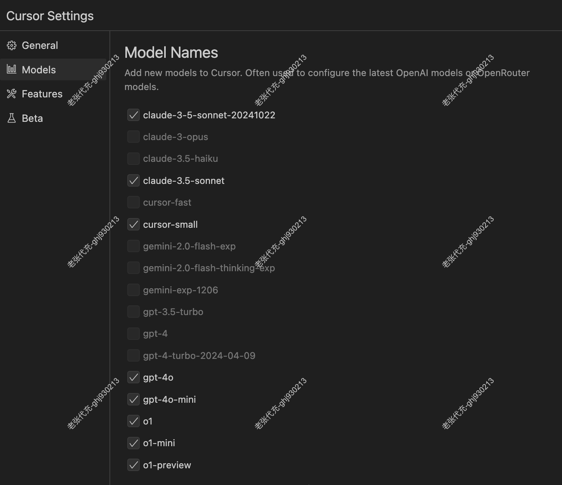Click the gemini-exp-1206 model name
Screen dimensions: 562x485
(x=180, y=290)
